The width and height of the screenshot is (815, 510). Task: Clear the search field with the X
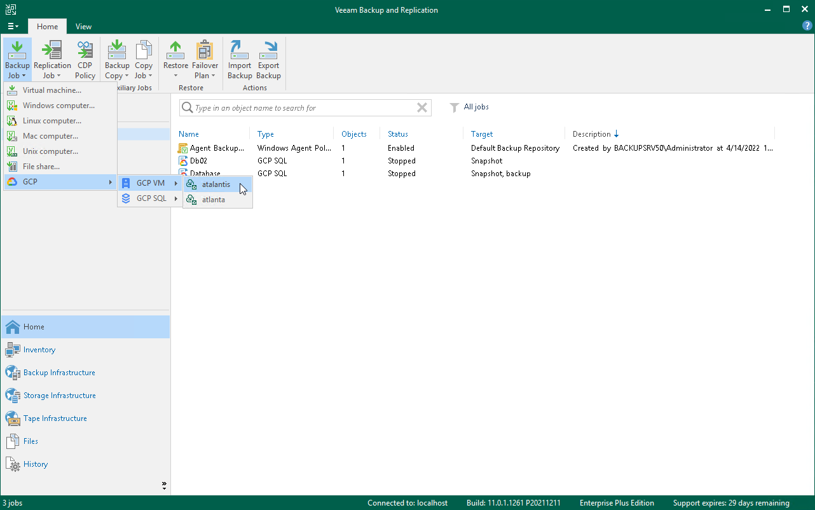click(x=422, y=108)
